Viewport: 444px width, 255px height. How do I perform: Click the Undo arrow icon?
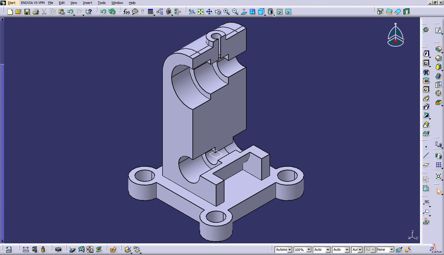70,12
